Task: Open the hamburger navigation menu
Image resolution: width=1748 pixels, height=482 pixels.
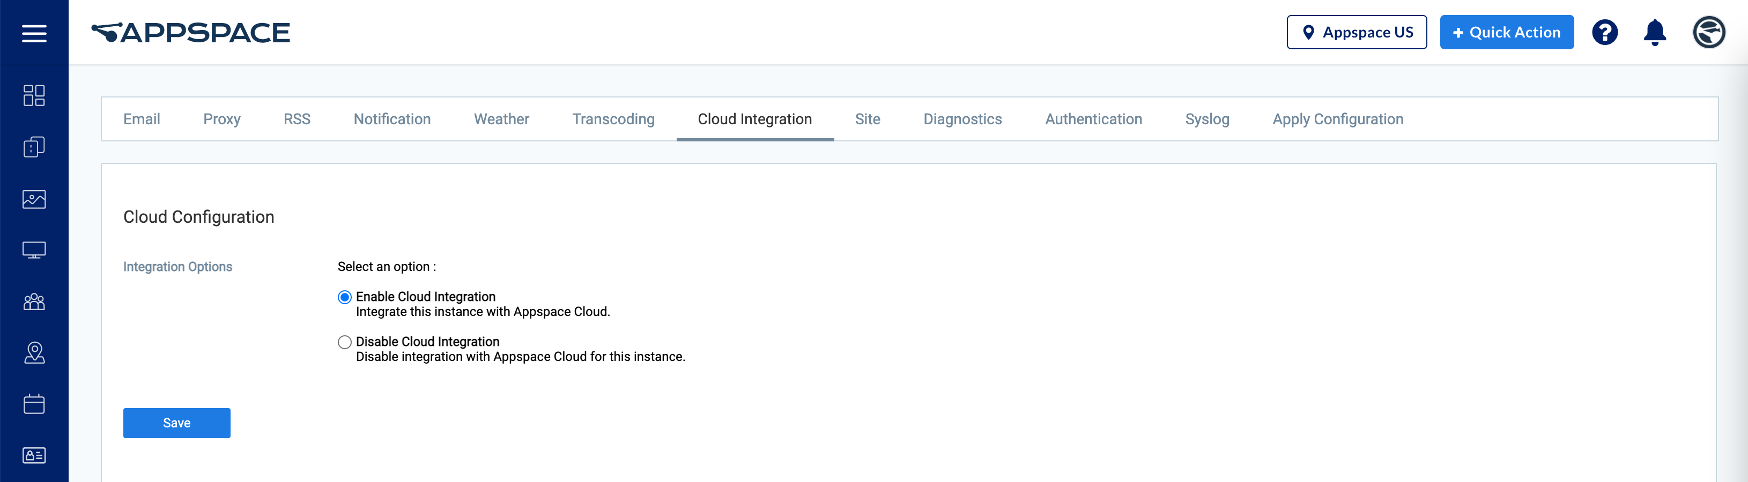Action: coord(34,33)
